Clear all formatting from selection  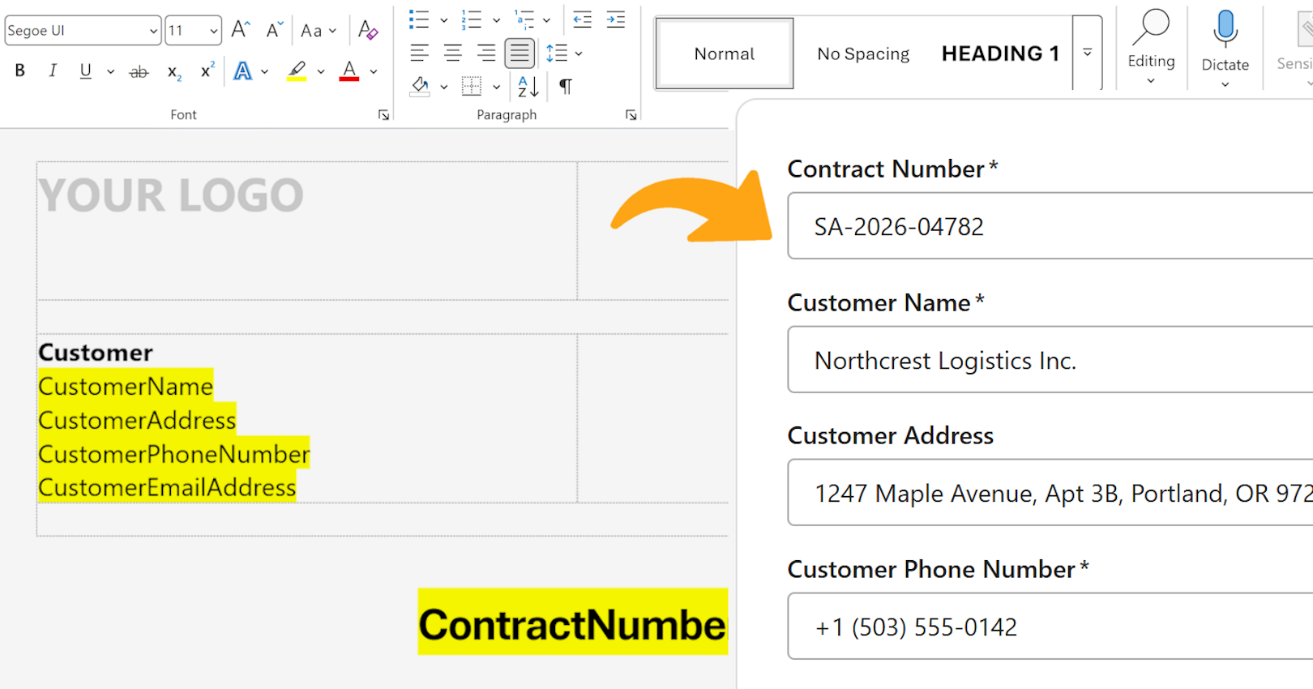tap(368, 30)
